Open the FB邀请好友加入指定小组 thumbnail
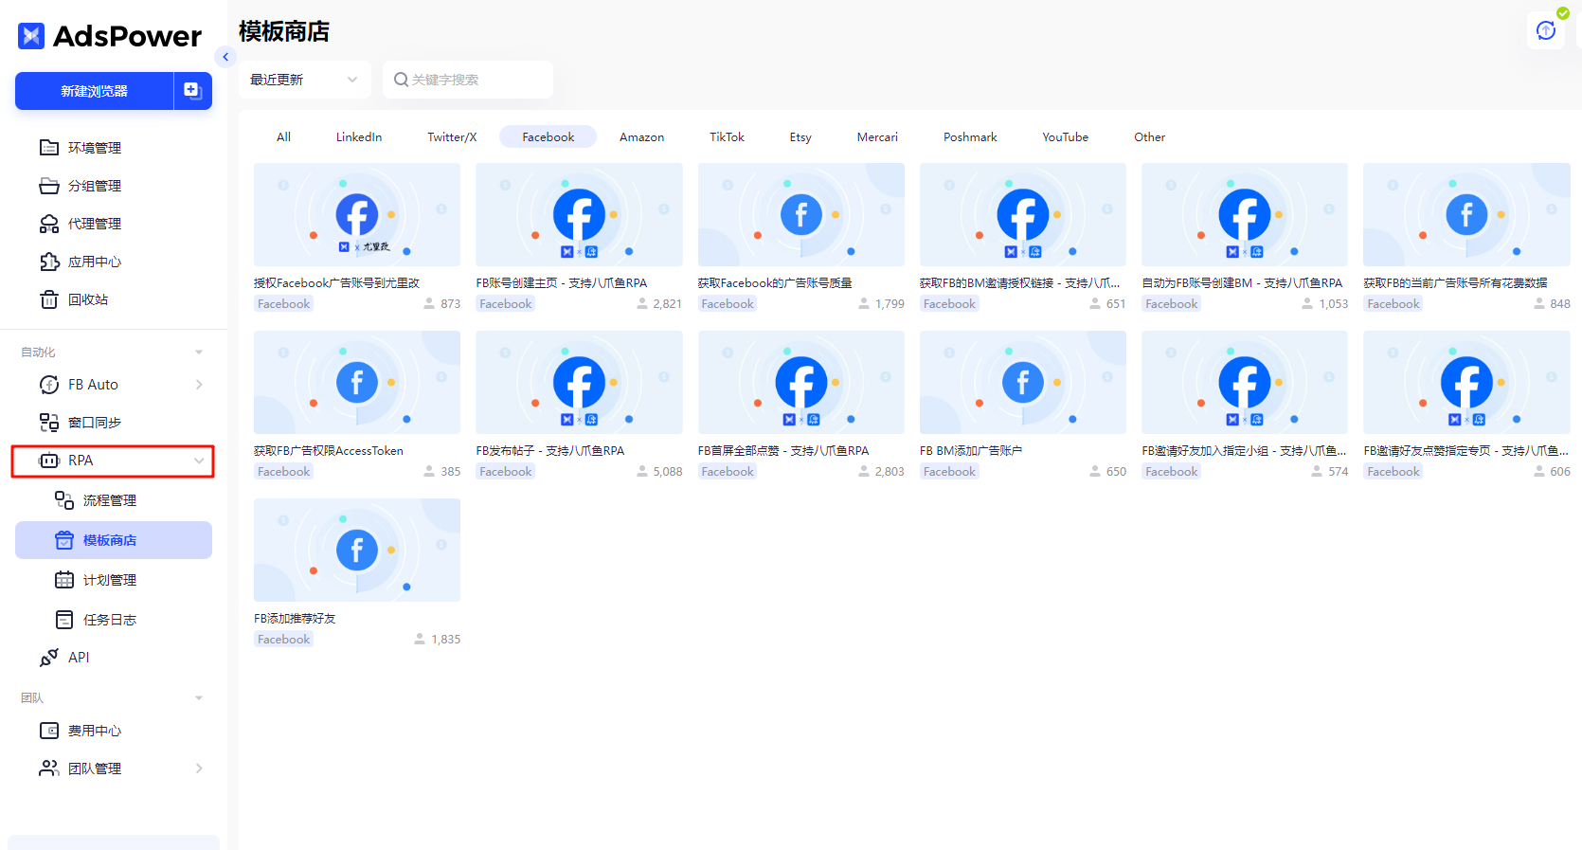 [1245, 382]
